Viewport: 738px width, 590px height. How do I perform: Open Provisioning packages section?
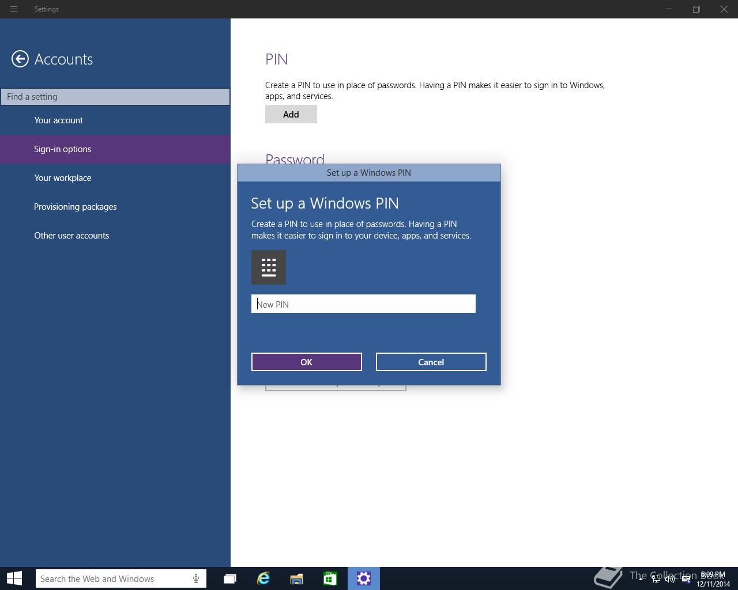point(115,207)
